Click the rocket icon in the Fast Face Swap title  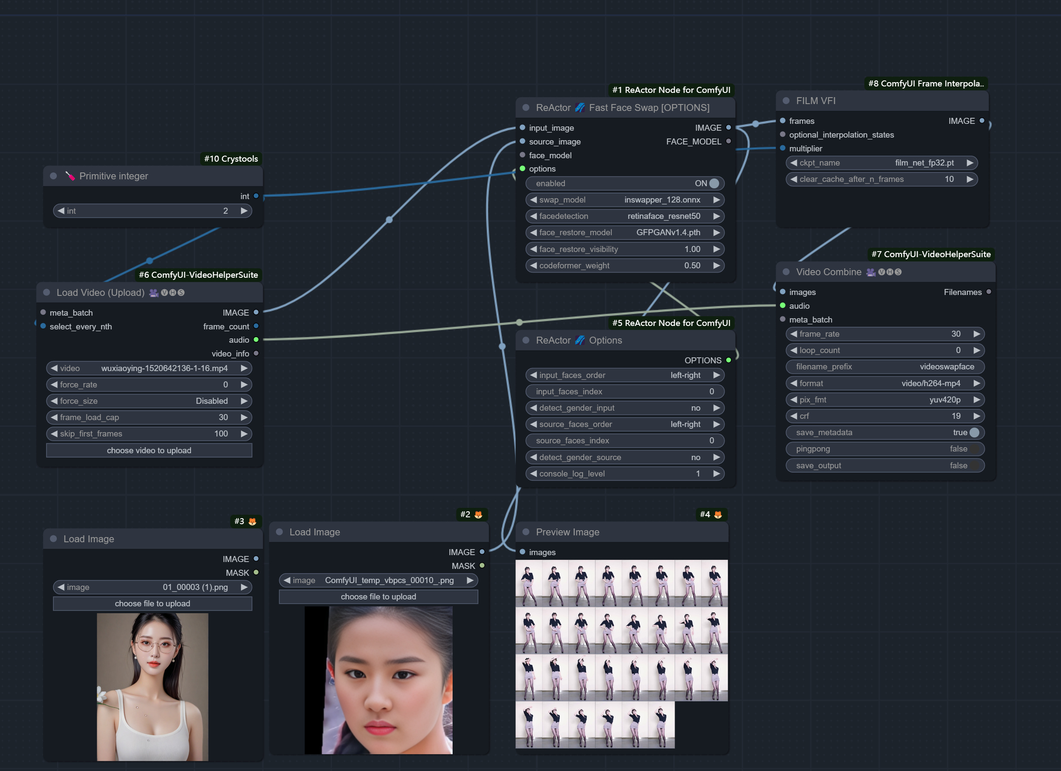580,107
